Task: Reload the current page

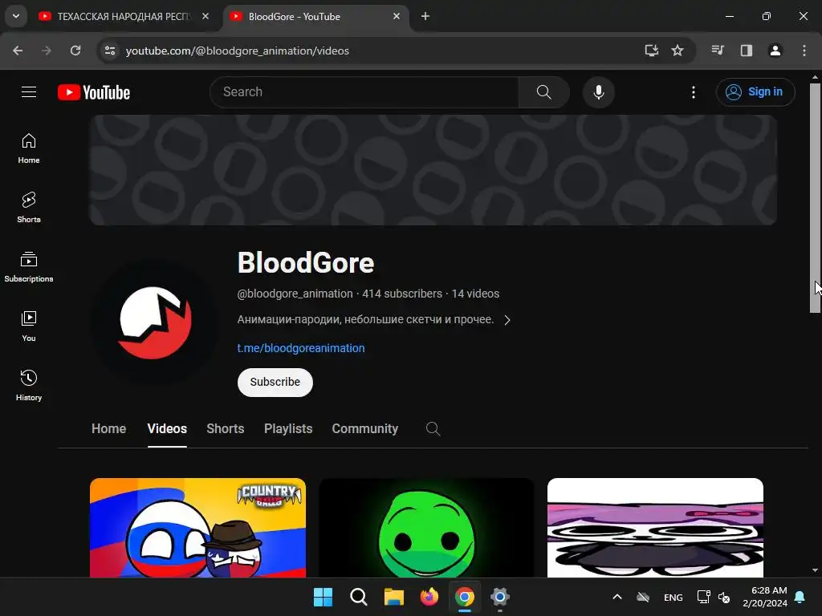Action: (75, 51)
